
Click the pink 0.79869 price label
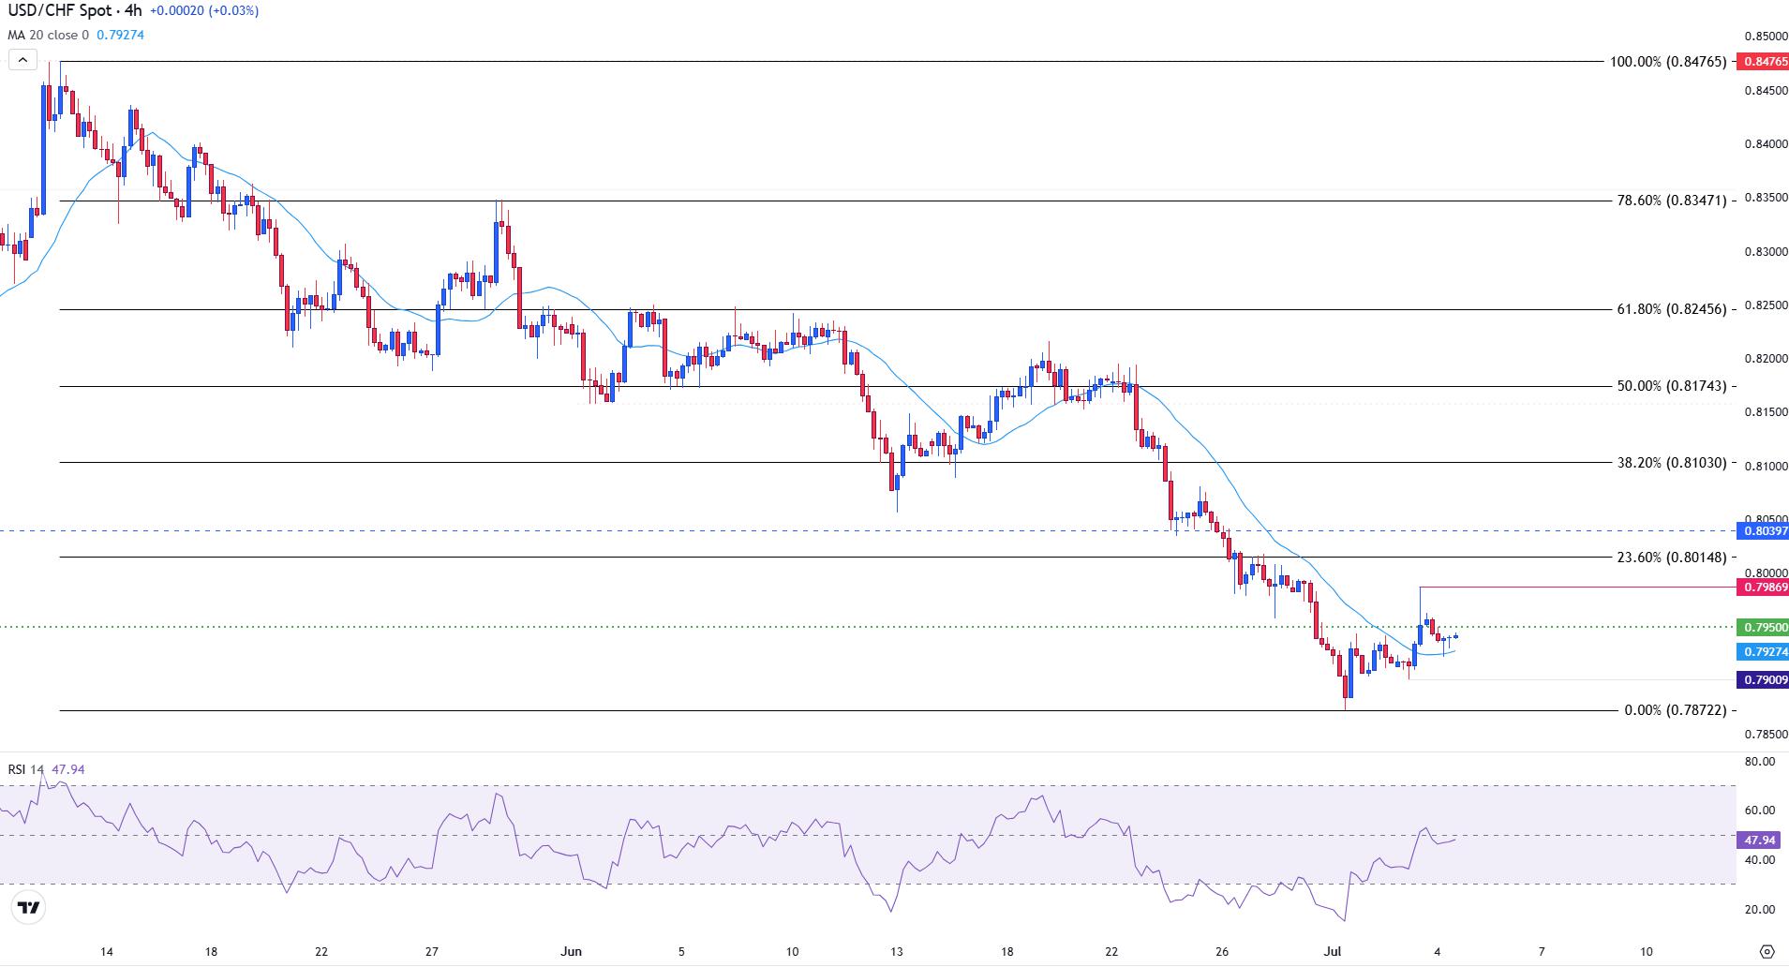tap(1762, 588)
